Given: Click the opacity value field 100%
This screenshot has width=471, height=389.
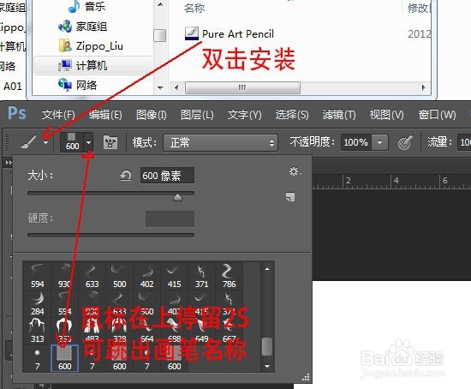Looking at the screenshot, I should [x=356, y=142].
